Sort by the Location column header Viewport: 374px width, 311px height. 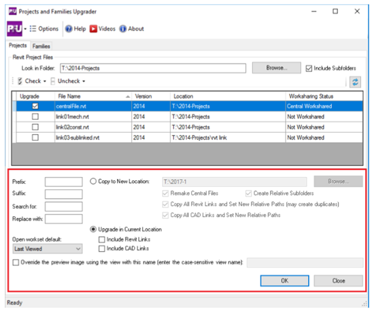tap(228, 96)
